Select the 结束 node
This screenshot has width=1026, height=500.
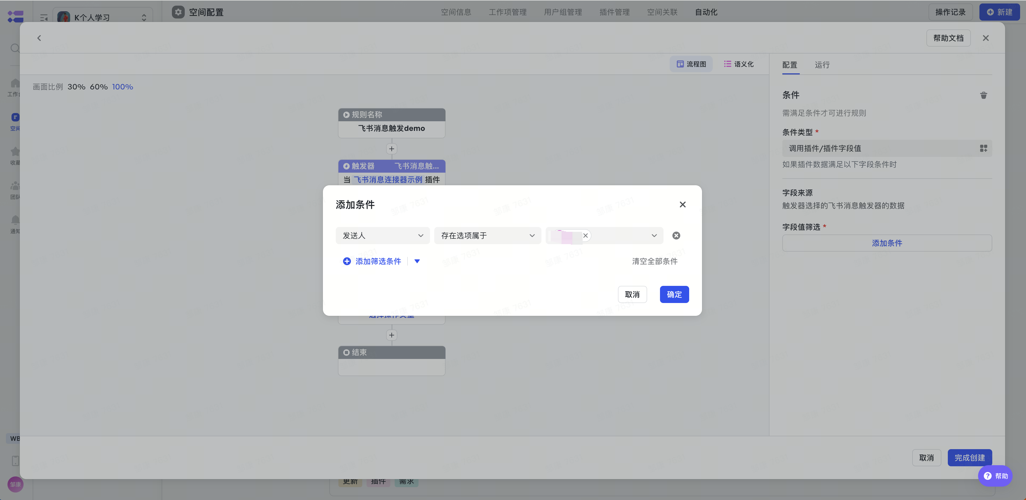pyautogui.click(x=391, y=361)
